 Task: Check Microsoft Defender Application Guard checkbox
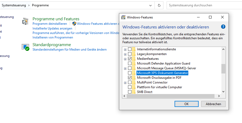tap(130, 63)
